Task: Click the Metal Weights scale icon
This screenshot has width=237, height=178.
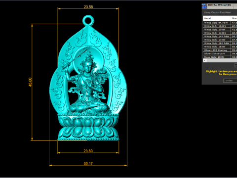Action: pos(204,6)
